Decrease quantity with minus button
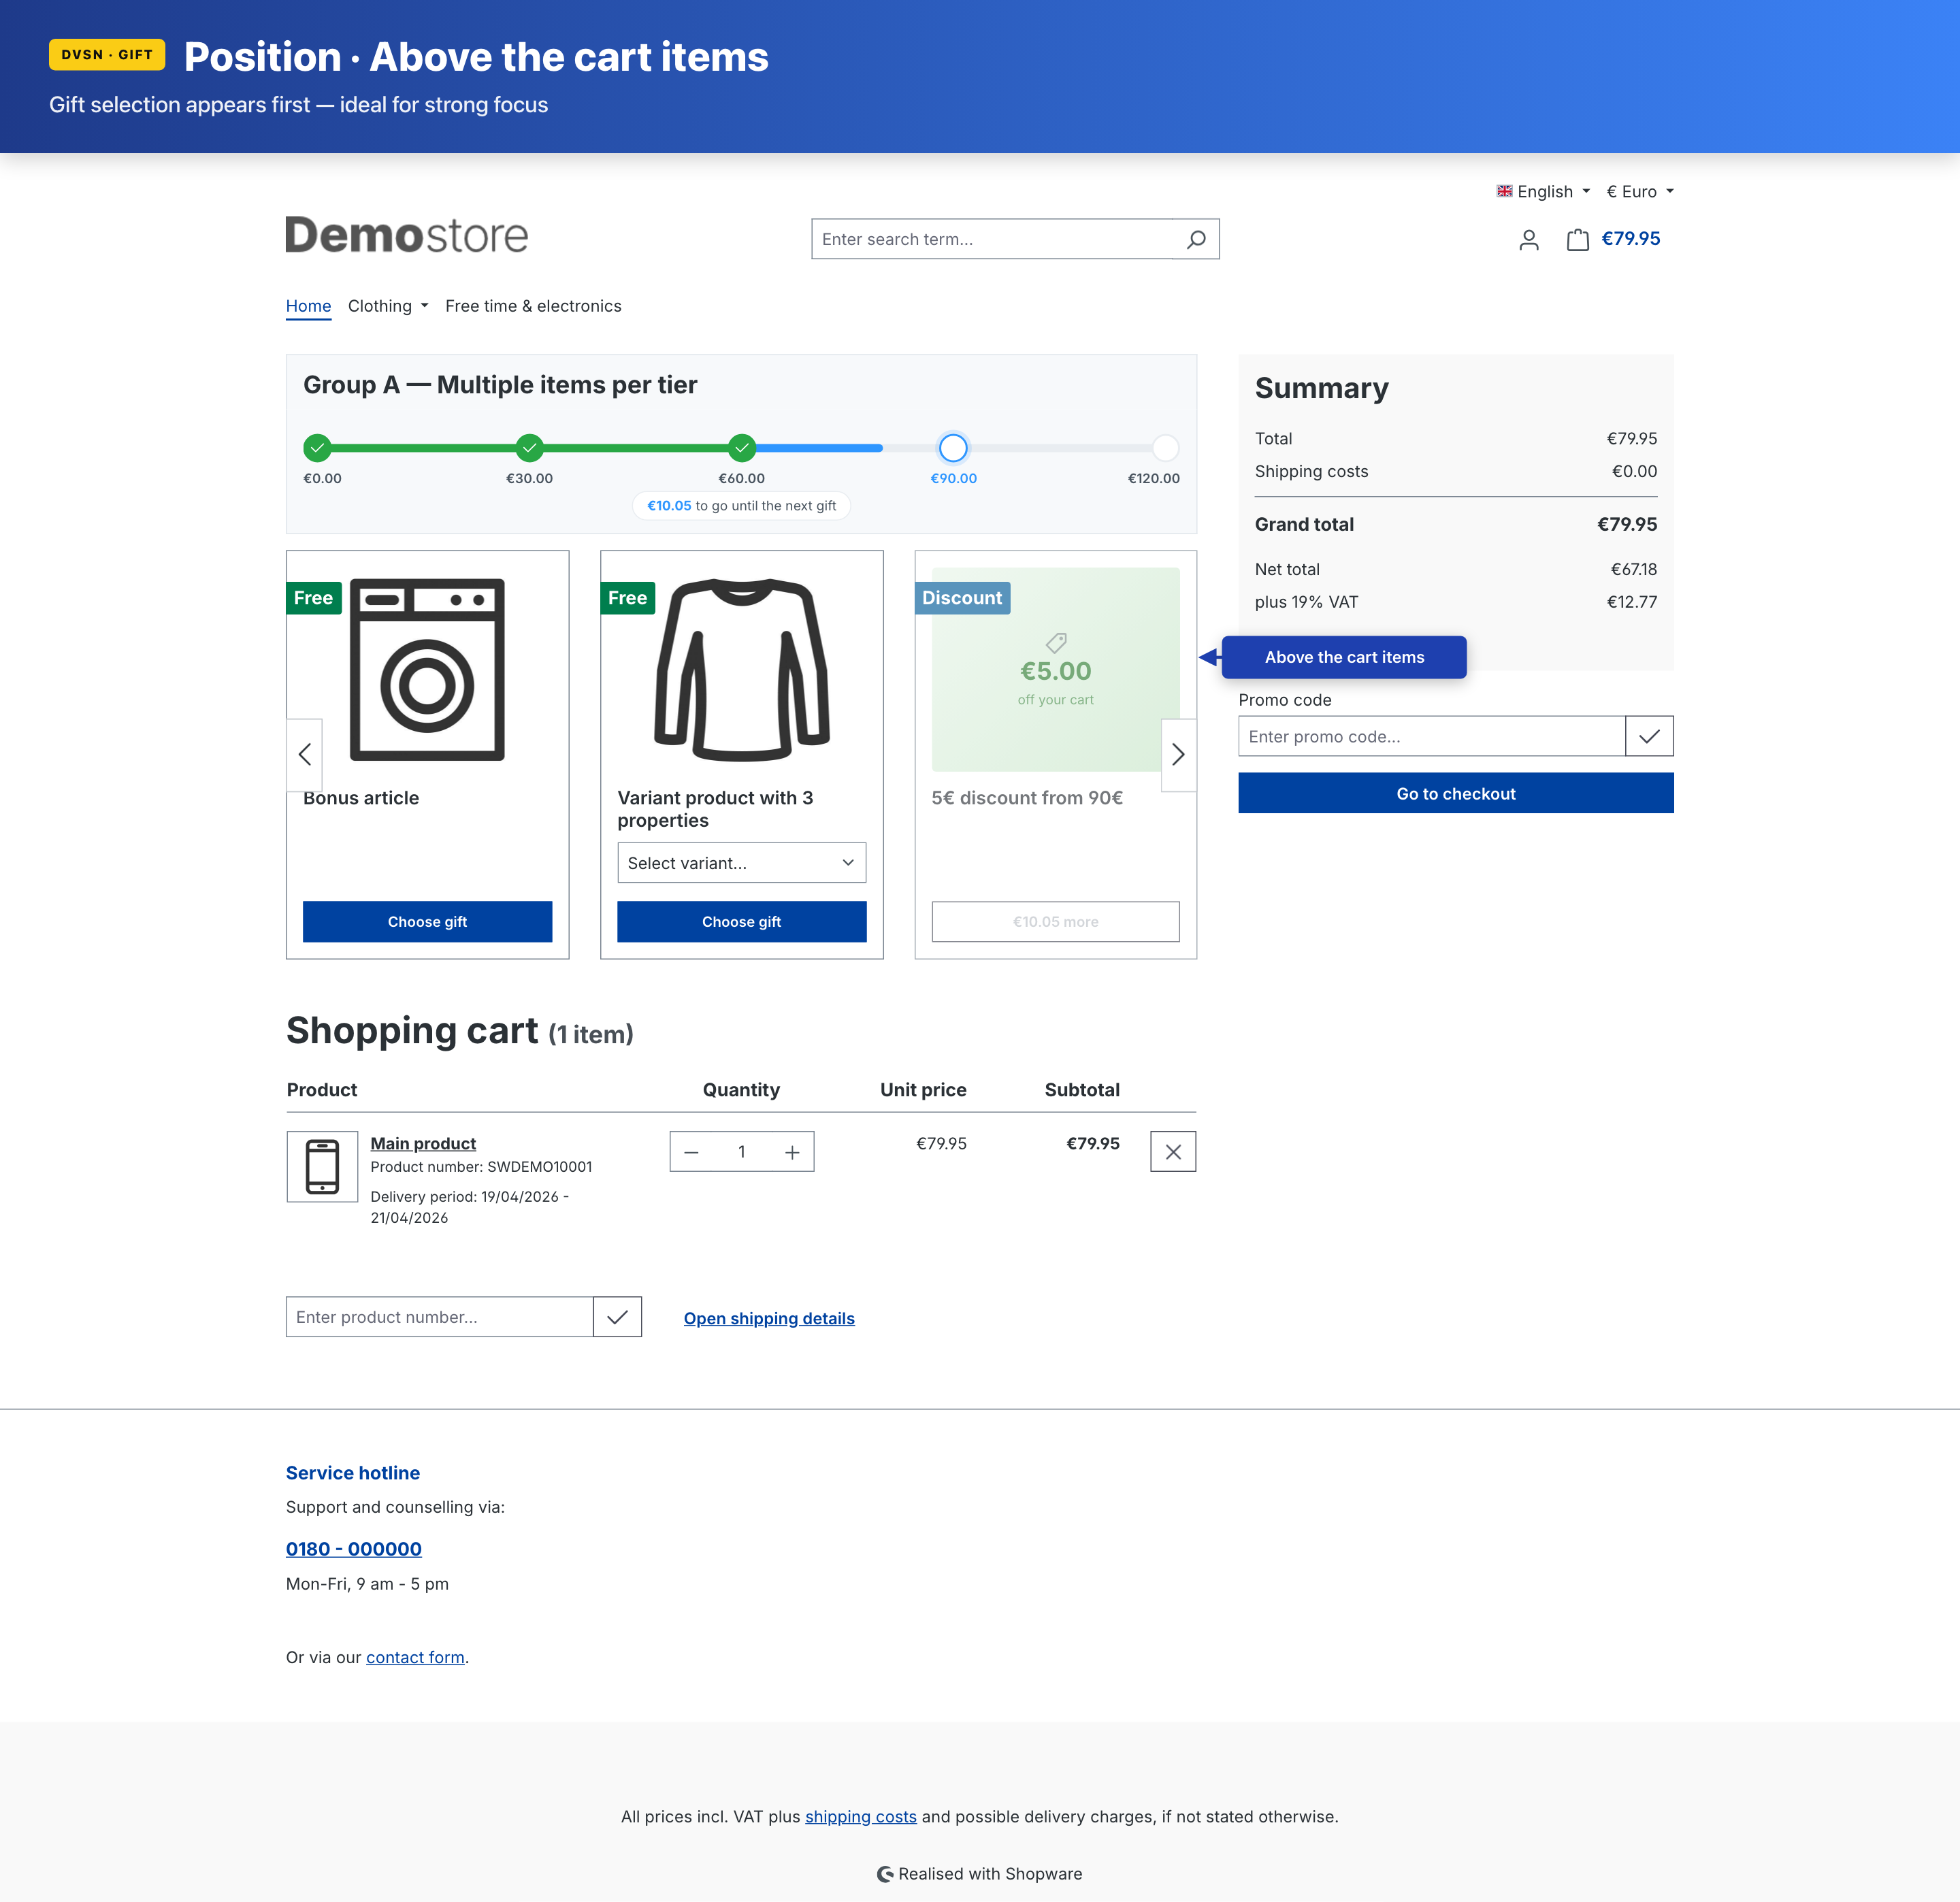Viewport: 1960px width, 1902px height. [691, 1152]
